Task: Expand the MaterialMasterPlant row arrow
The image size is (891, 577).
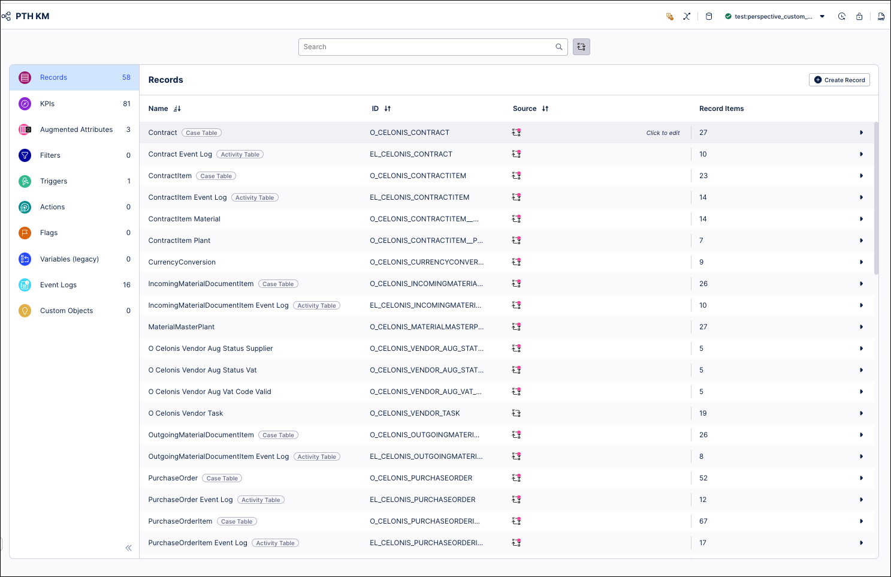Action: [861, 327]
